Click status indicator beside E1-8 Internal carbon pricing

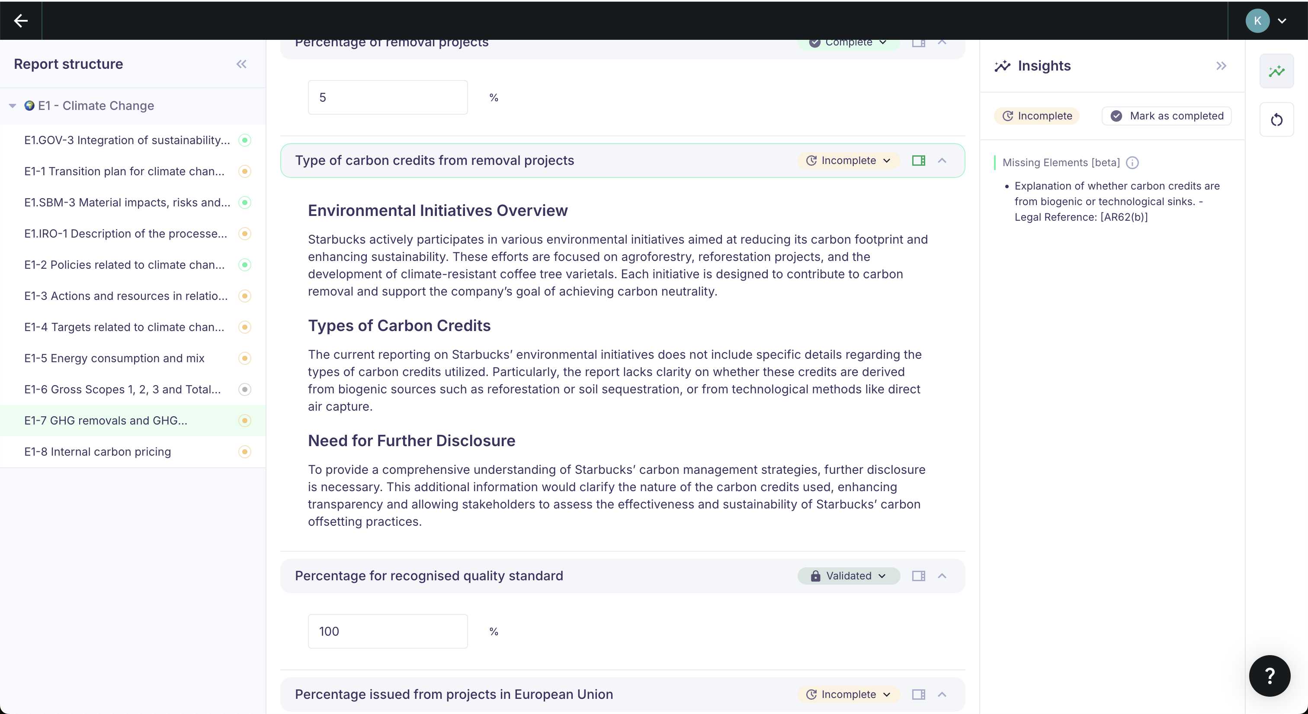[x=245, y=452]
